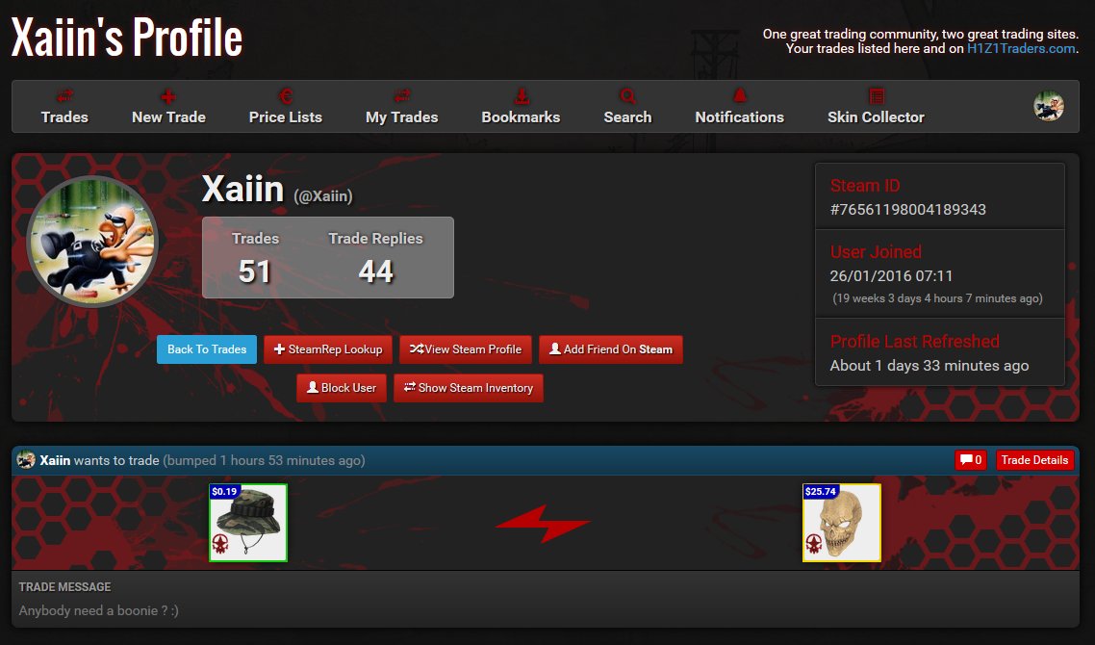
Task: Click the Price Lists euro icon
Action: tap(285, 95)
